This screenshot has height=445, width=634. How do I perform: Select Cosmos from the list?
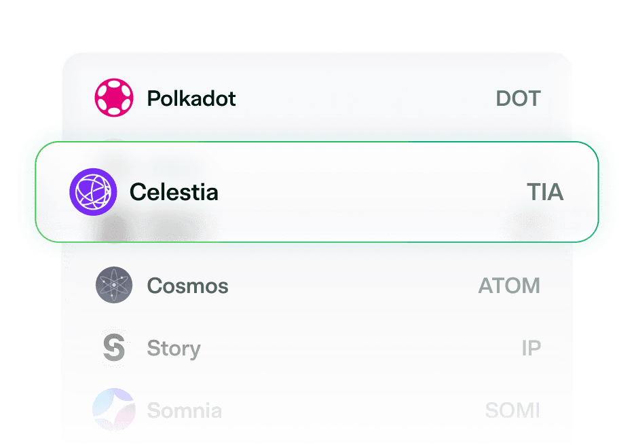click(x=317, y=285)
